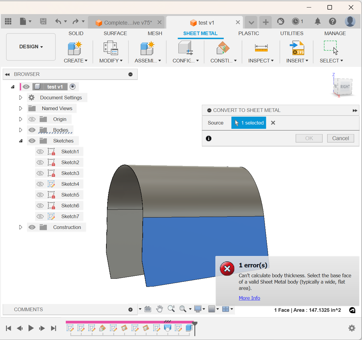362x340 pixels.
Task: Click the Right face of the ViewCube
Action: click(344, 87)
